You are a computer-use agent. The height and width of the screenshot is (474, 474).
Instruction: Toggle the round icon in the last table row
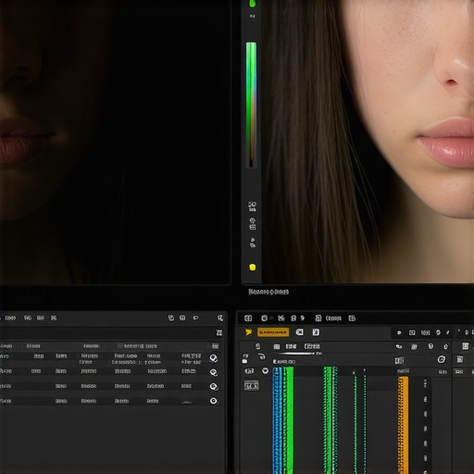click(x=213, y=401)
